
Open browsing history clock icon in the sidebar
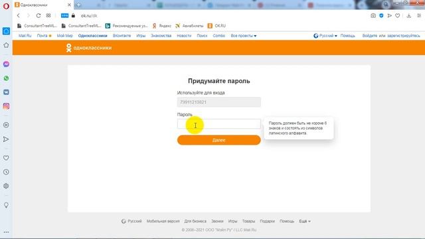pyautogui.click(x=6, y=172)
